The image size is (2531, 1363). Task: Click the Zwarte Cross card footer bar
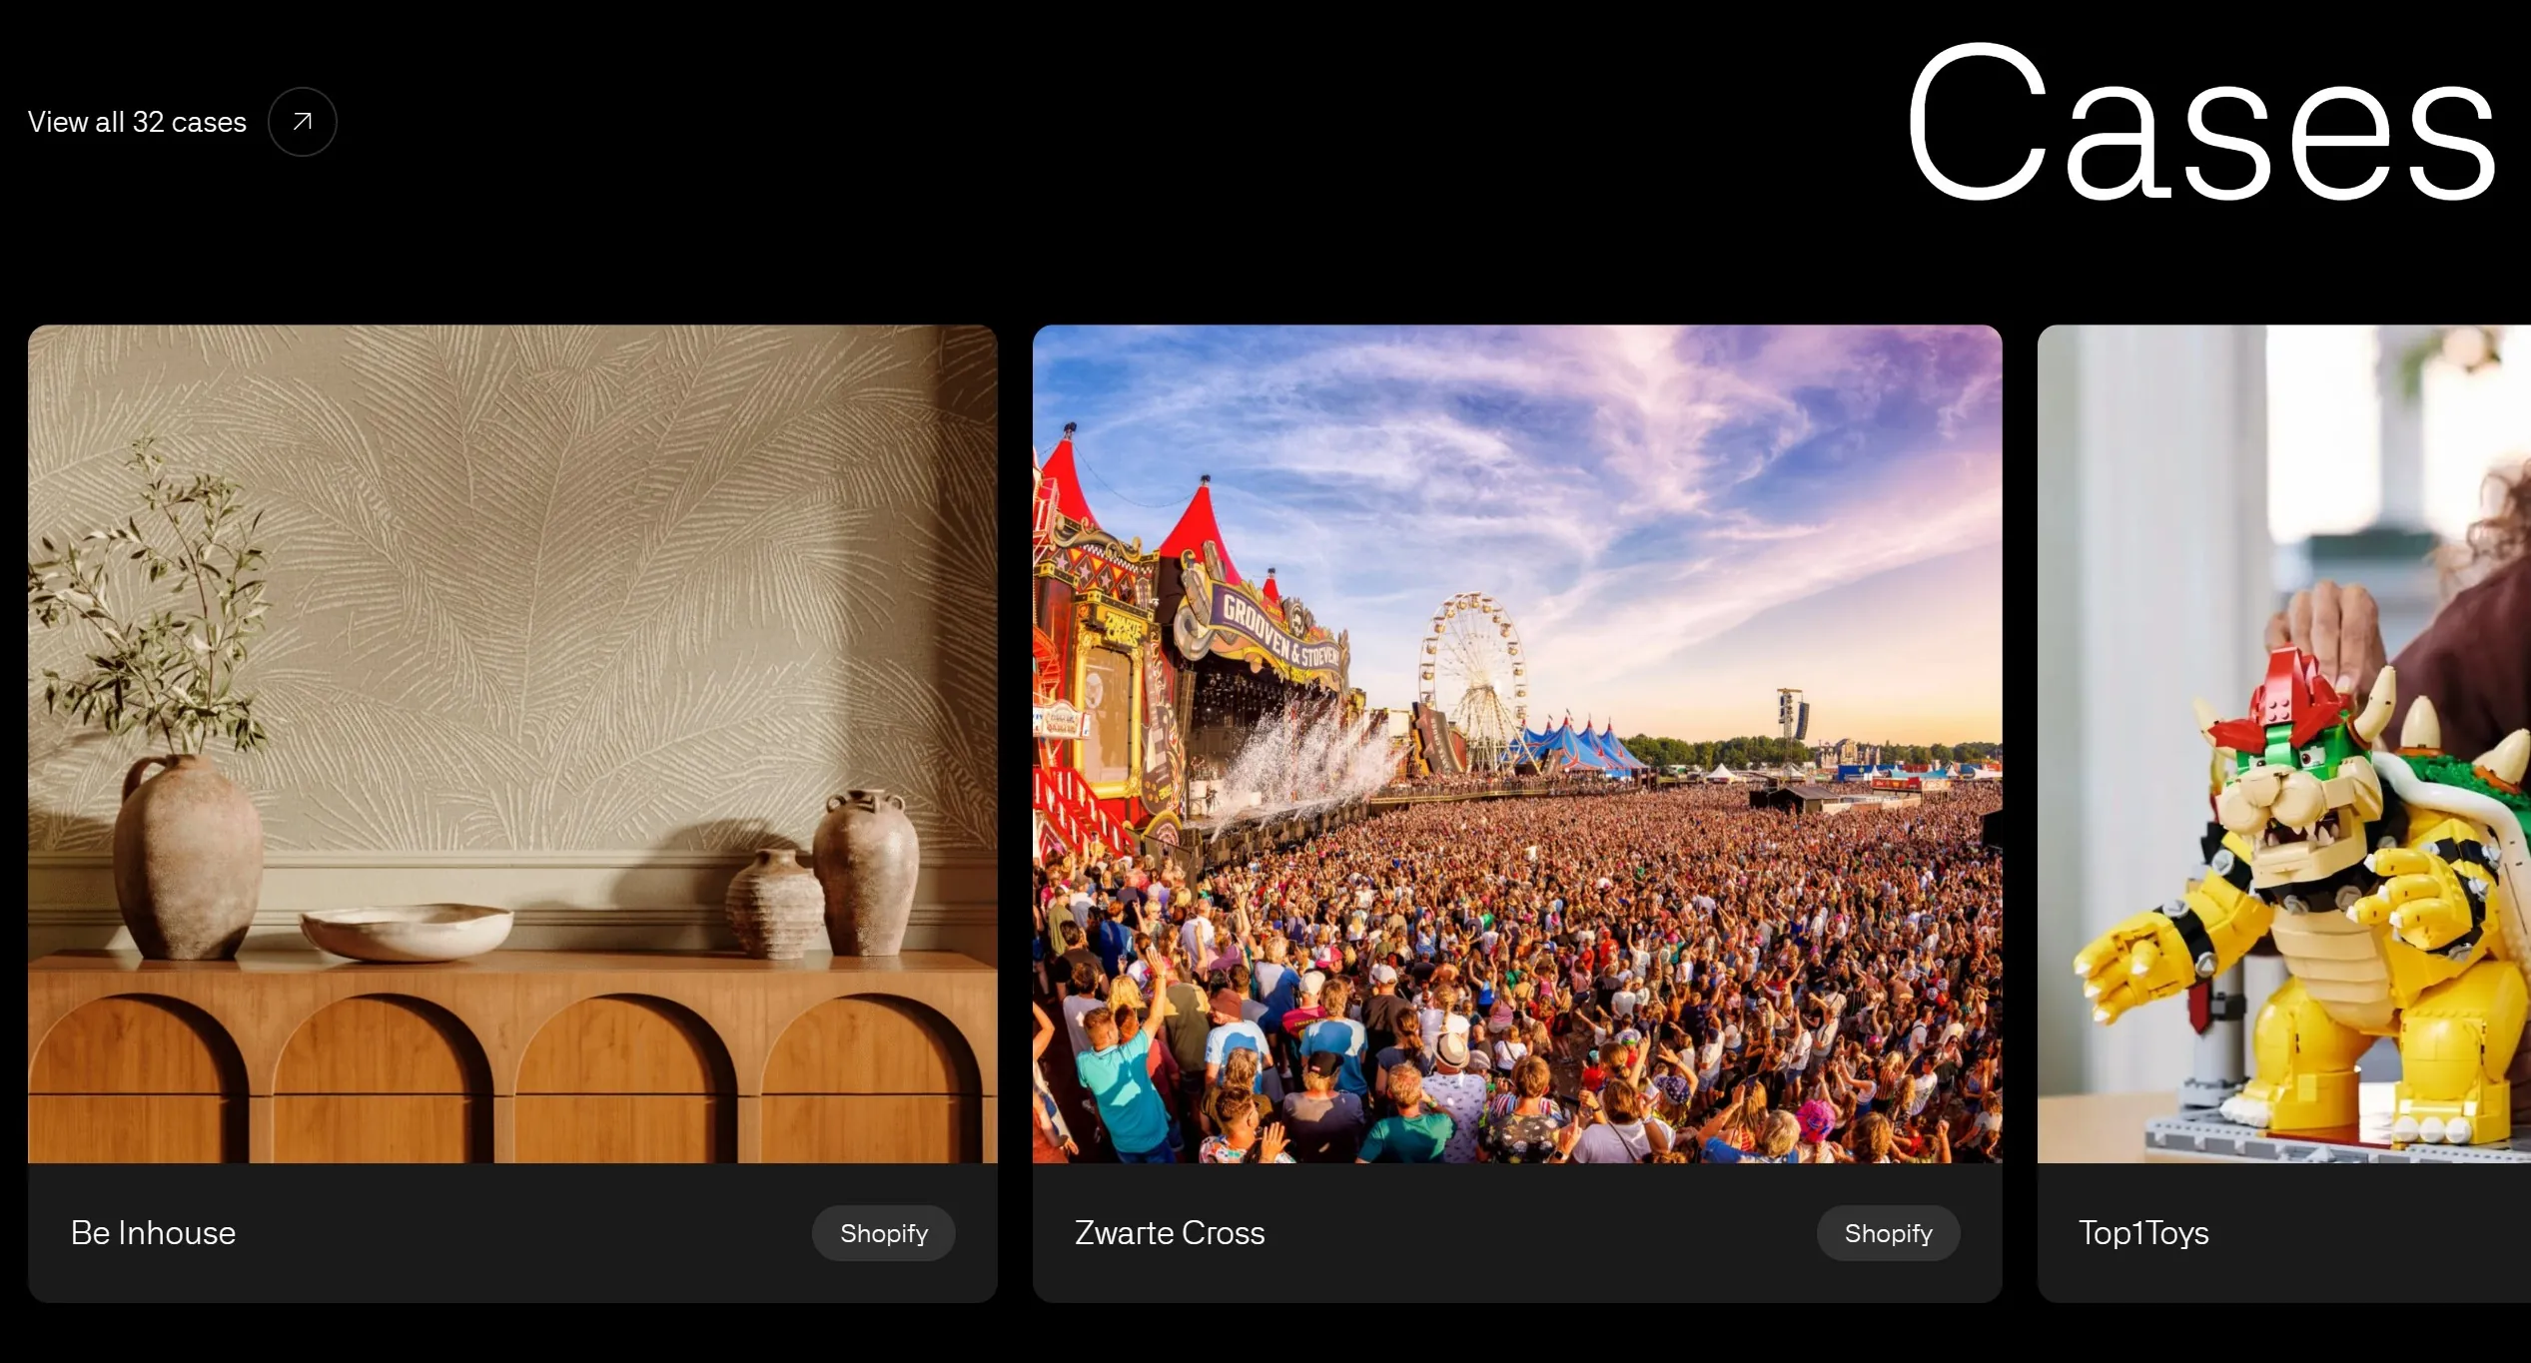(1517, 1233)
